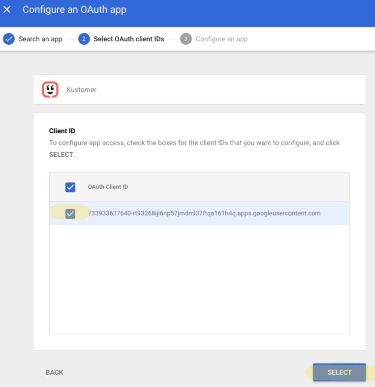The image size is (375, 387).
Task: Close the Configure an OAuth app dialog
Action: point(7,9)
